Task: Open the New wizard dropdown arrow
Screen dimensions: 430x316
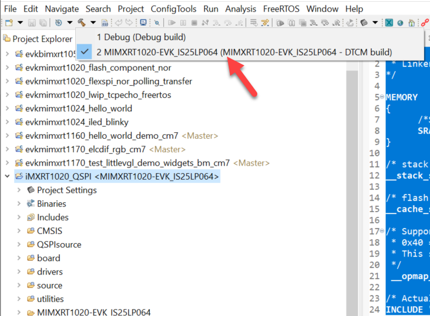Action: [20, 23]
